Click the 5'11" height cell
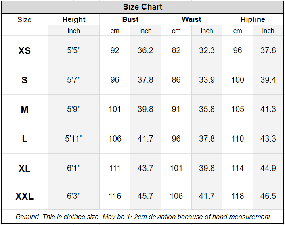Image resolution: width=285 pixels, height=225 pixels. 74,139
